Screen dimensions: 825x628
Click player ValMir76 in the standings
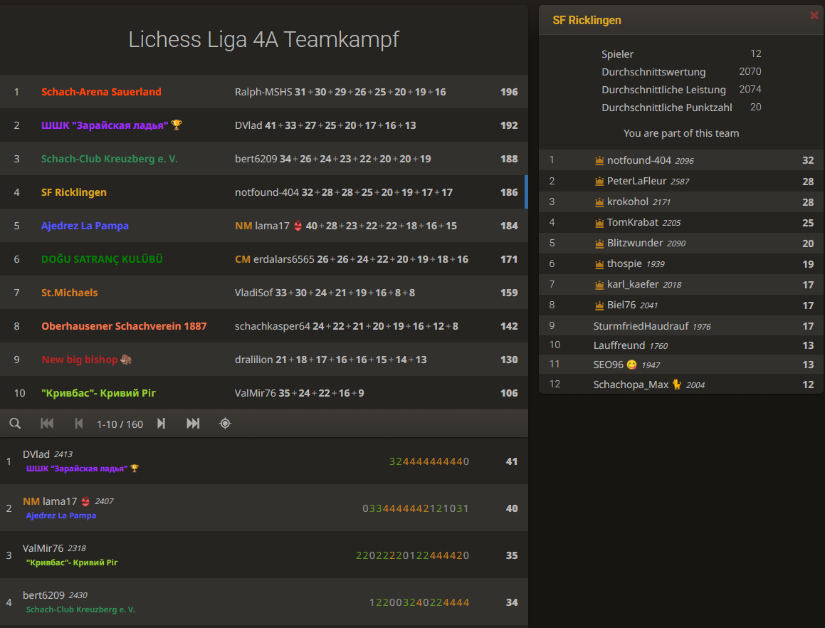click(43, 548)
